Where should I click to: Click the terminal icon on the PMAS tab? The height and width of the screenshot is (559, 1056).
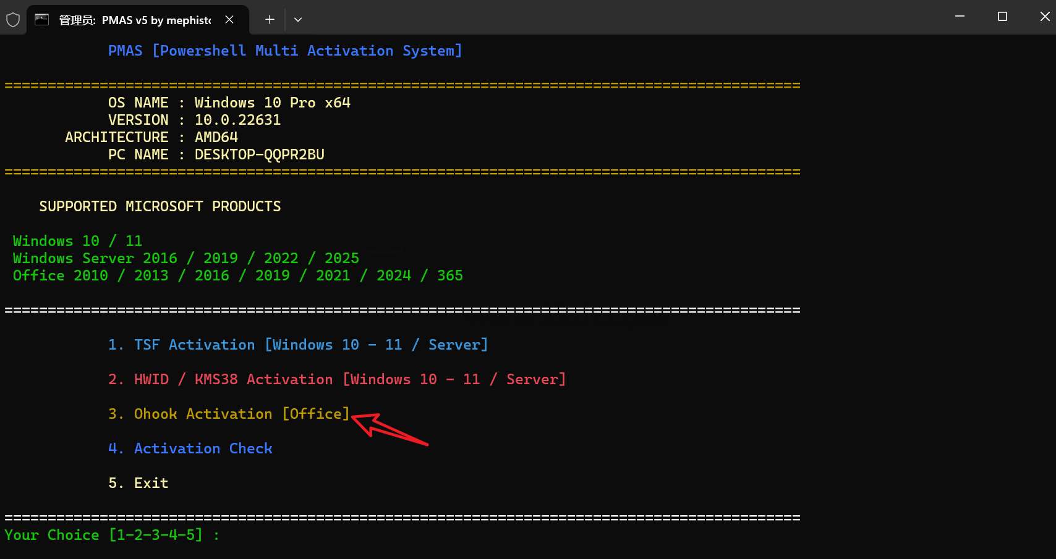click(42, 20)
